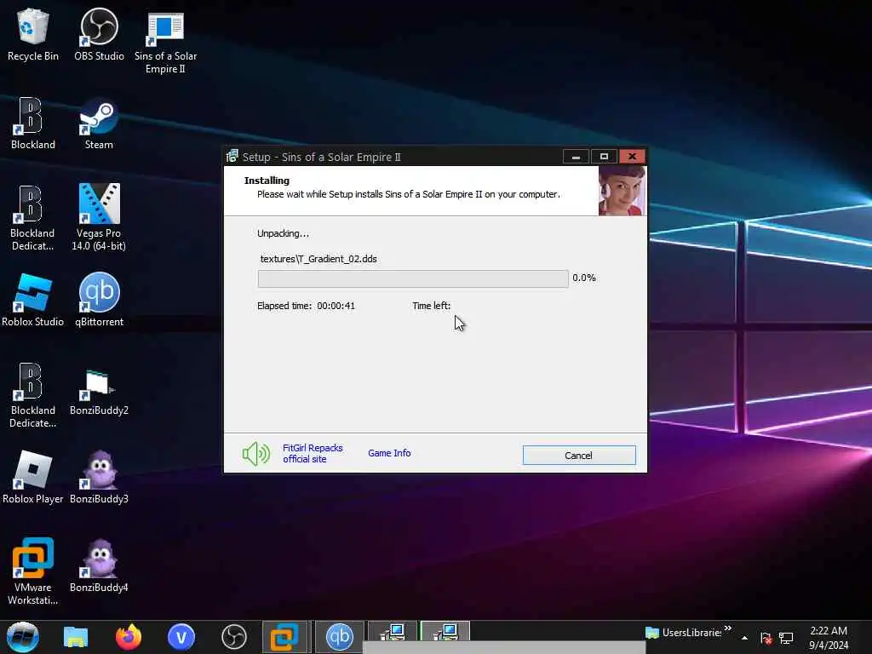This screenshot has width=872, height=654.
Task: Click the '0.0%' progress percentage text
Action: (x=584, y=278)
